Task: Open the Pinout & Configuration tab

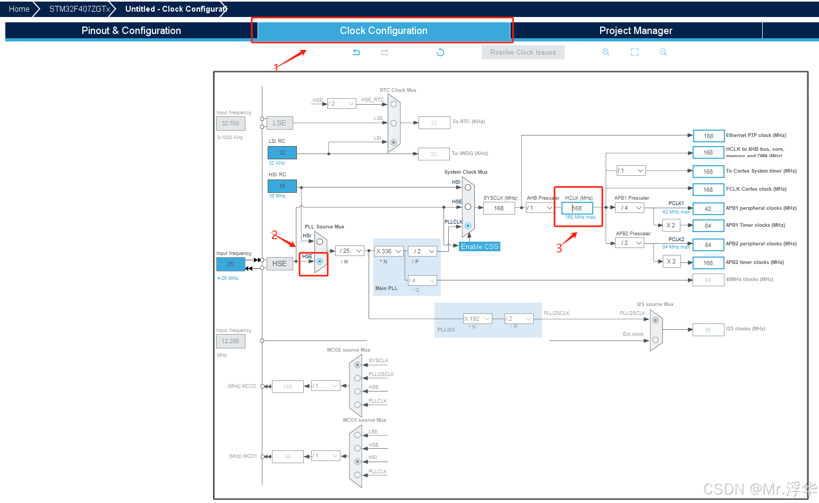Action: [131, 30]
